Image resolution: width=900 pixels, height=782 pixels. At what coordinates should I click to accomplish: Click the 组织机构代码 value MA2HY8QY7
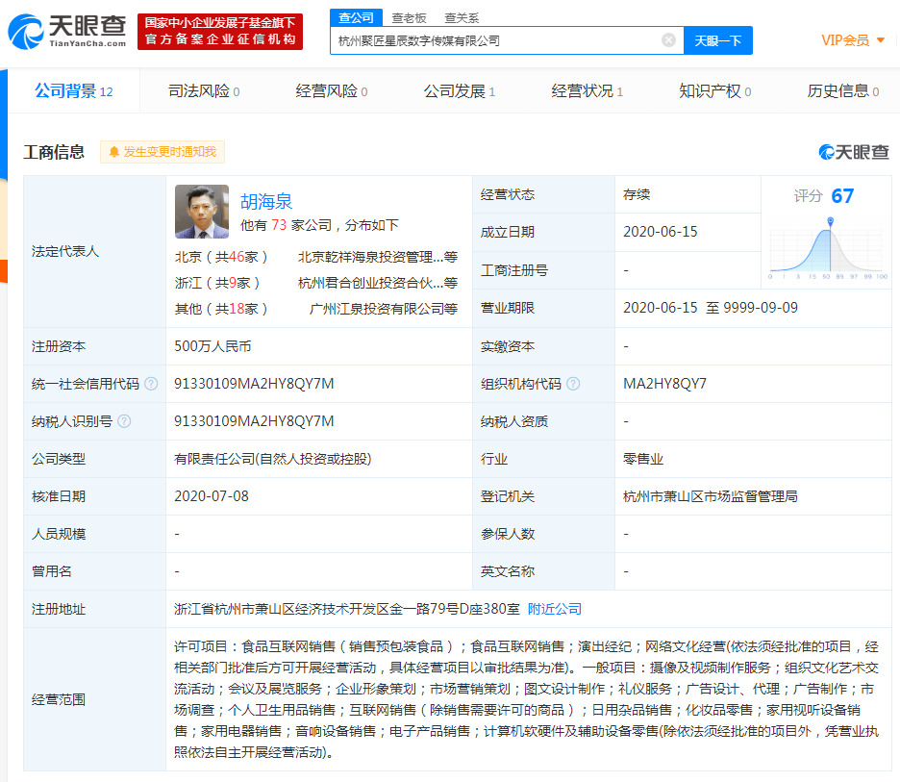click(x=664, y=384)
